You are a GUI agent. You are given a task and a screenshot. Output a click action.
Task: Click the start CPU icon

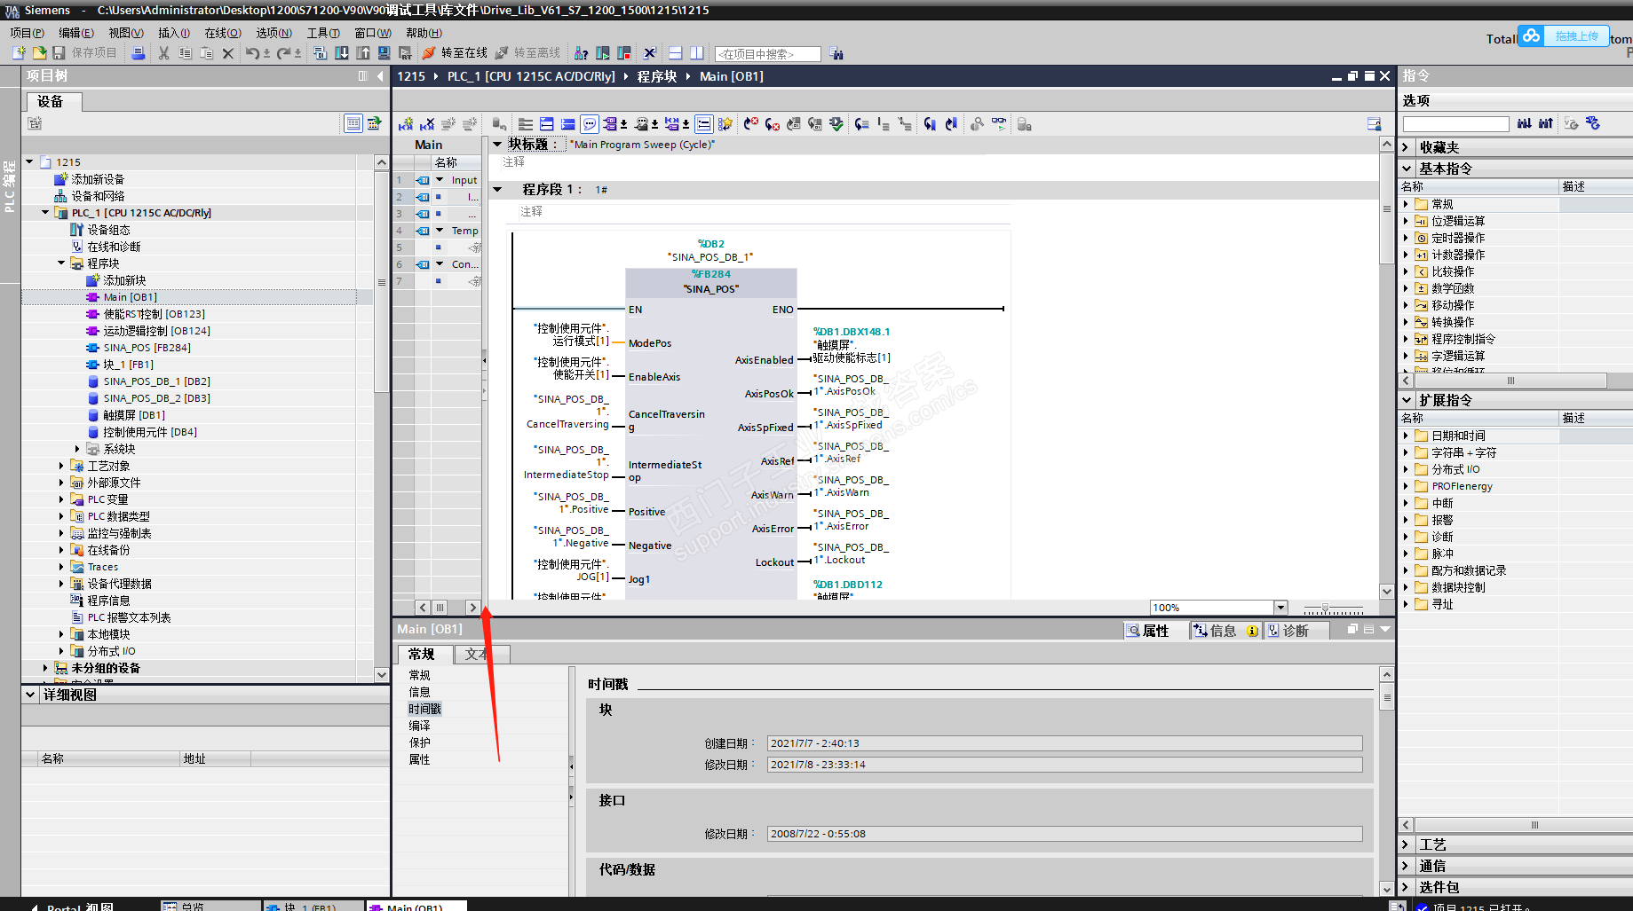tap(603, 53)
